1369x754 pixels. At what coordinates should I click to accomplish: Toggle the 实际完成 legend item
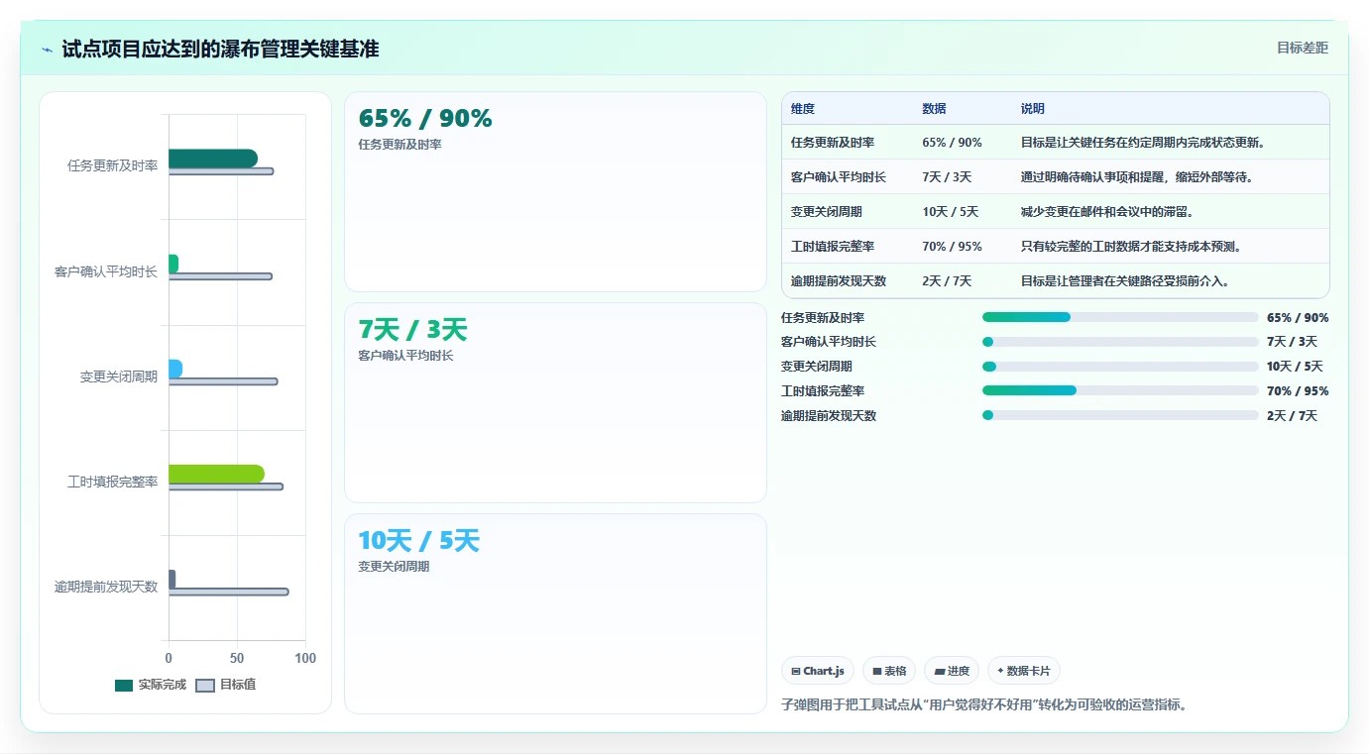(151, 685)
